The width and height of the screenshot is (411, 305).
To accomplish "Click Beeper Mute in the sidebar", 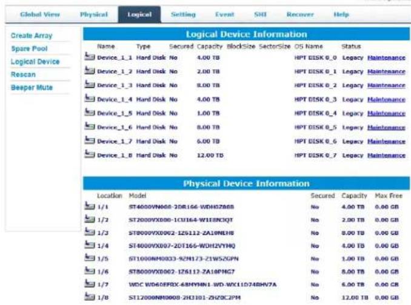I will (32, 87).
